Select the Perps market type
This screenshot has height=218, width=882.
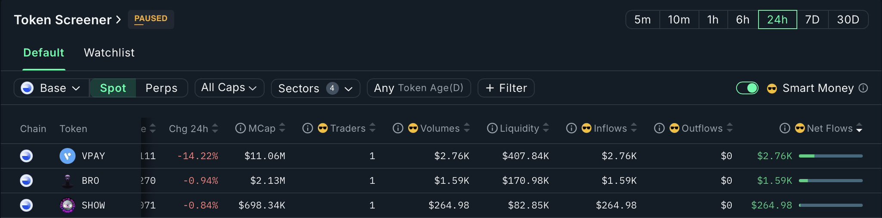(x=161, y=88)
